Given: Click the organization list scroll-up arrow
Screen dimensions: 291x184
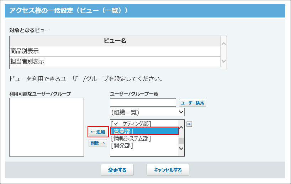Looking at the screenshot, I should click(181, 128).
